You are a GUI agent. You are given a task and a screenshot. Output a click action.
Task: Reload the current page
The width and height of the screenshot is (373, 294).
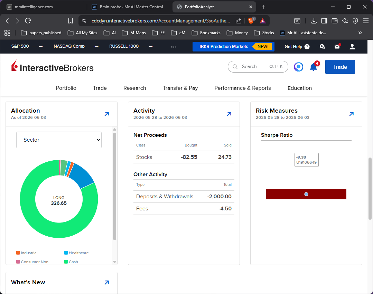click(28, 21)
